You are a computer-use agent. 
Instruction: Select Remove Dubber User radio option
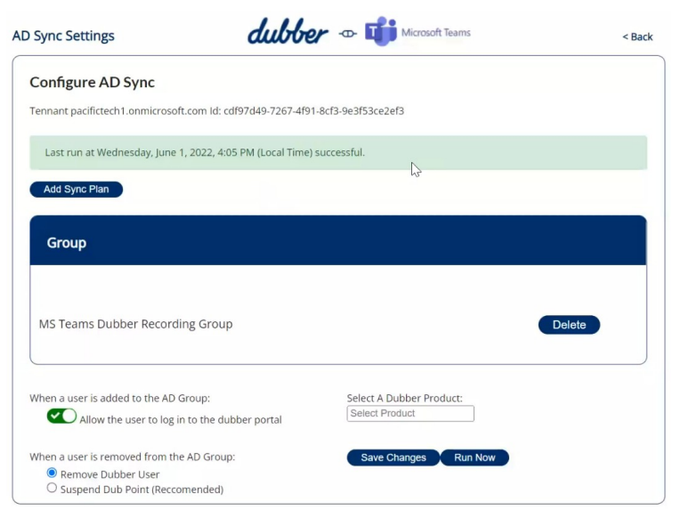point(52,473)
